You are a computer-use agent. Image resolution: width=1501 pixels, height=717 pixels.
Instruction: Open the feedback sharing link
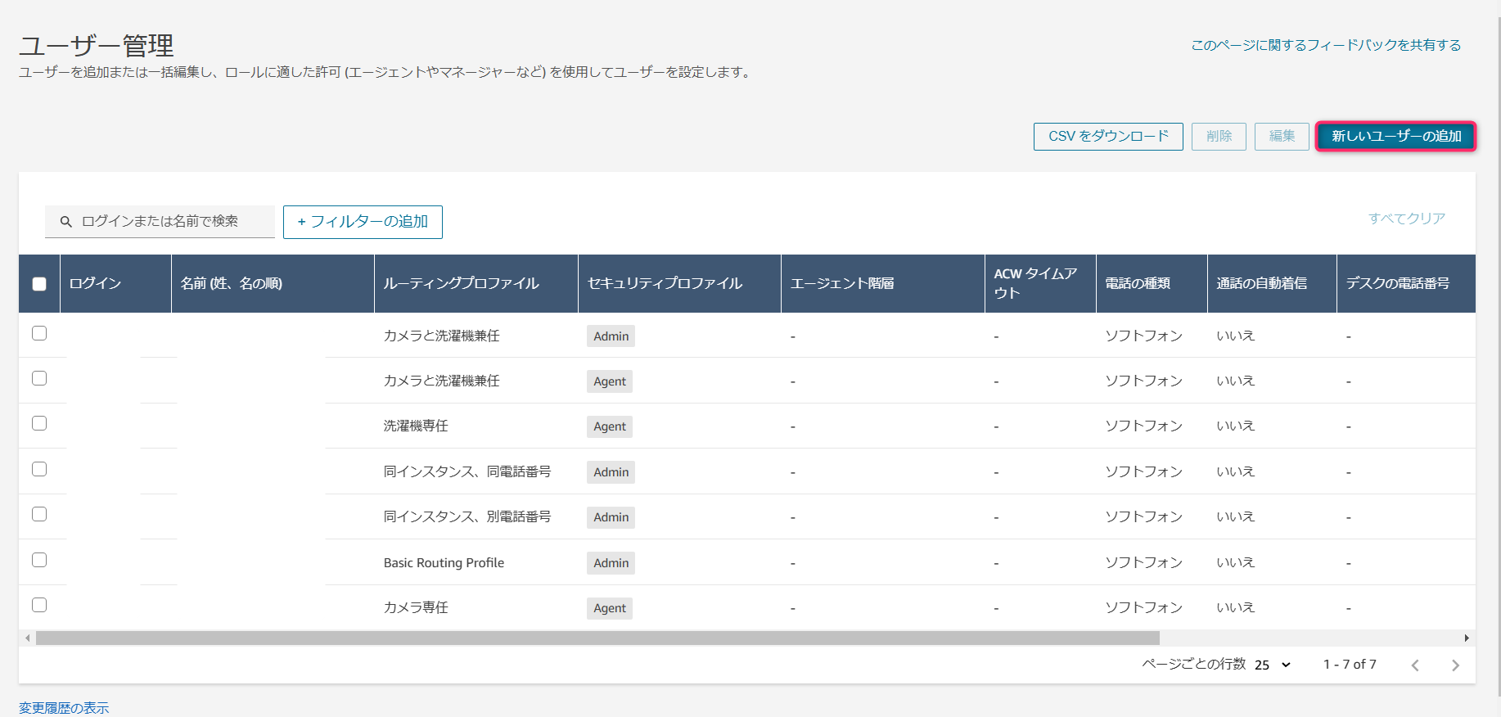click(1325, 45)
